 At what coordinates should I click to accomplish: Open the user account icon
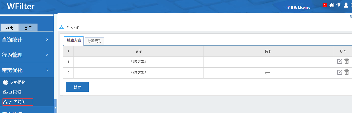pyautogui.click(x=346, y=5)
